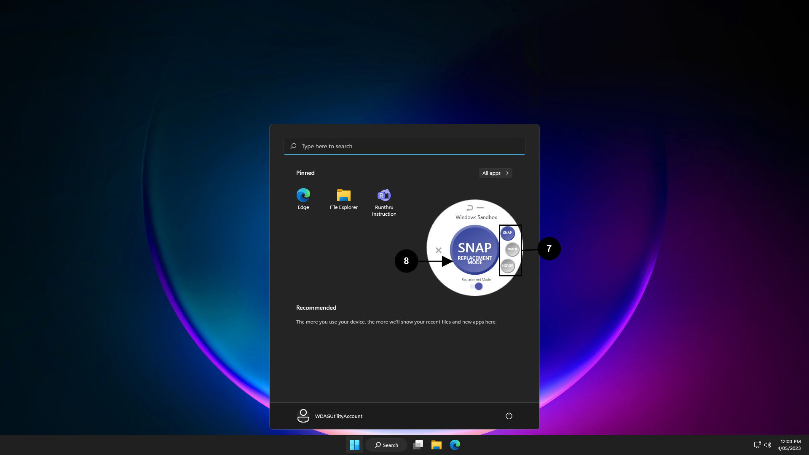Close the capture widget with X icon
The width and height of the screenshot is (809, 455).
pyautogui.click(x=439, y=250)
